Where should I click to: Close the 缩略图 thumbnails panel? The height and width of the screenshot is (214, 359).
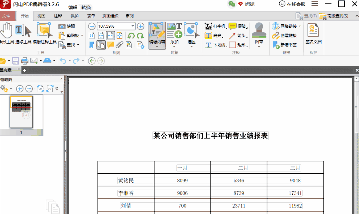(61, 79)
